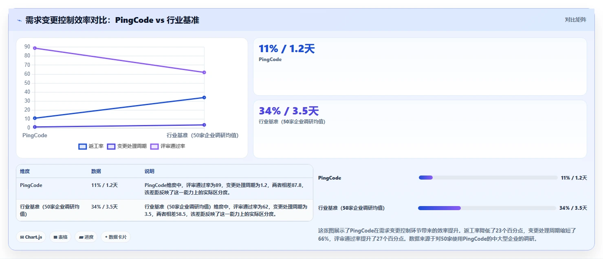This screenshot has height=259, width=603.
Task: Toggle the 变更处理周期 legend series
Action: [x=127, y=146]
